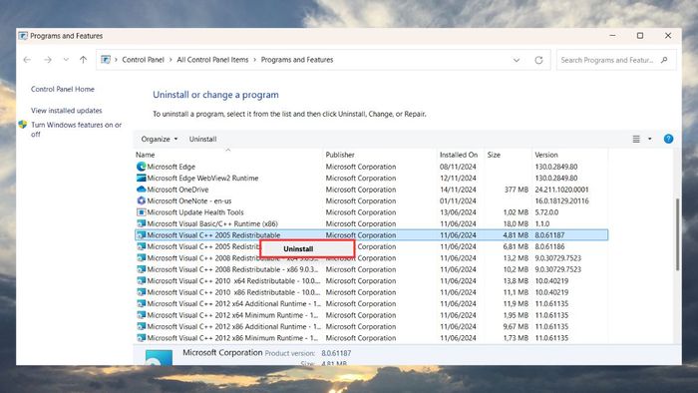Click the details pane program thumbnail
This screenshot has width=698, height=393.
(x=159, y=358)
